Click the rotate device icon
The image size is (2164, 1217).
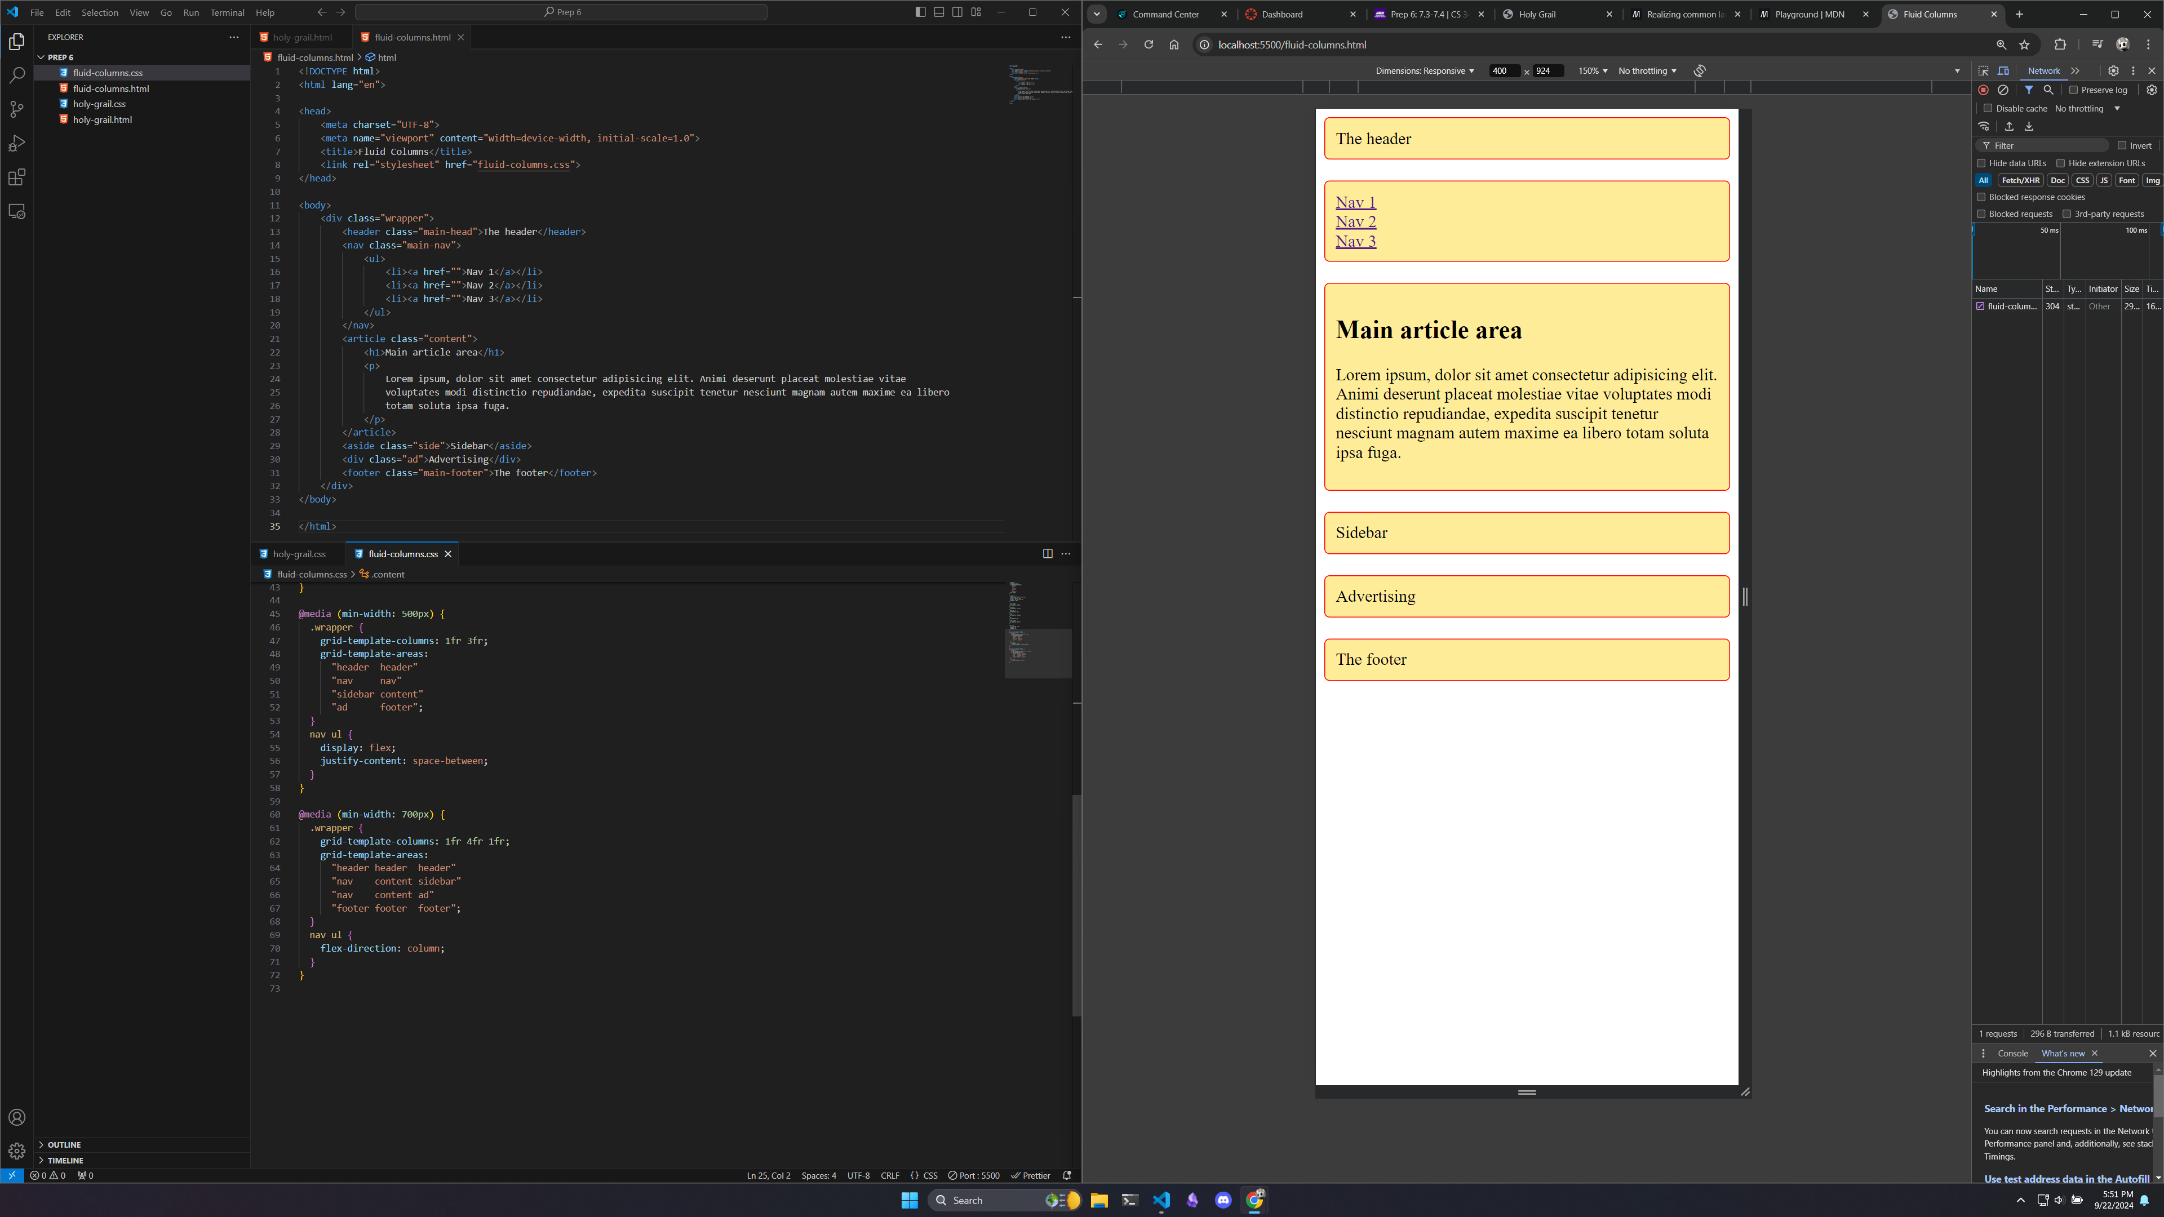point(1700,70)
